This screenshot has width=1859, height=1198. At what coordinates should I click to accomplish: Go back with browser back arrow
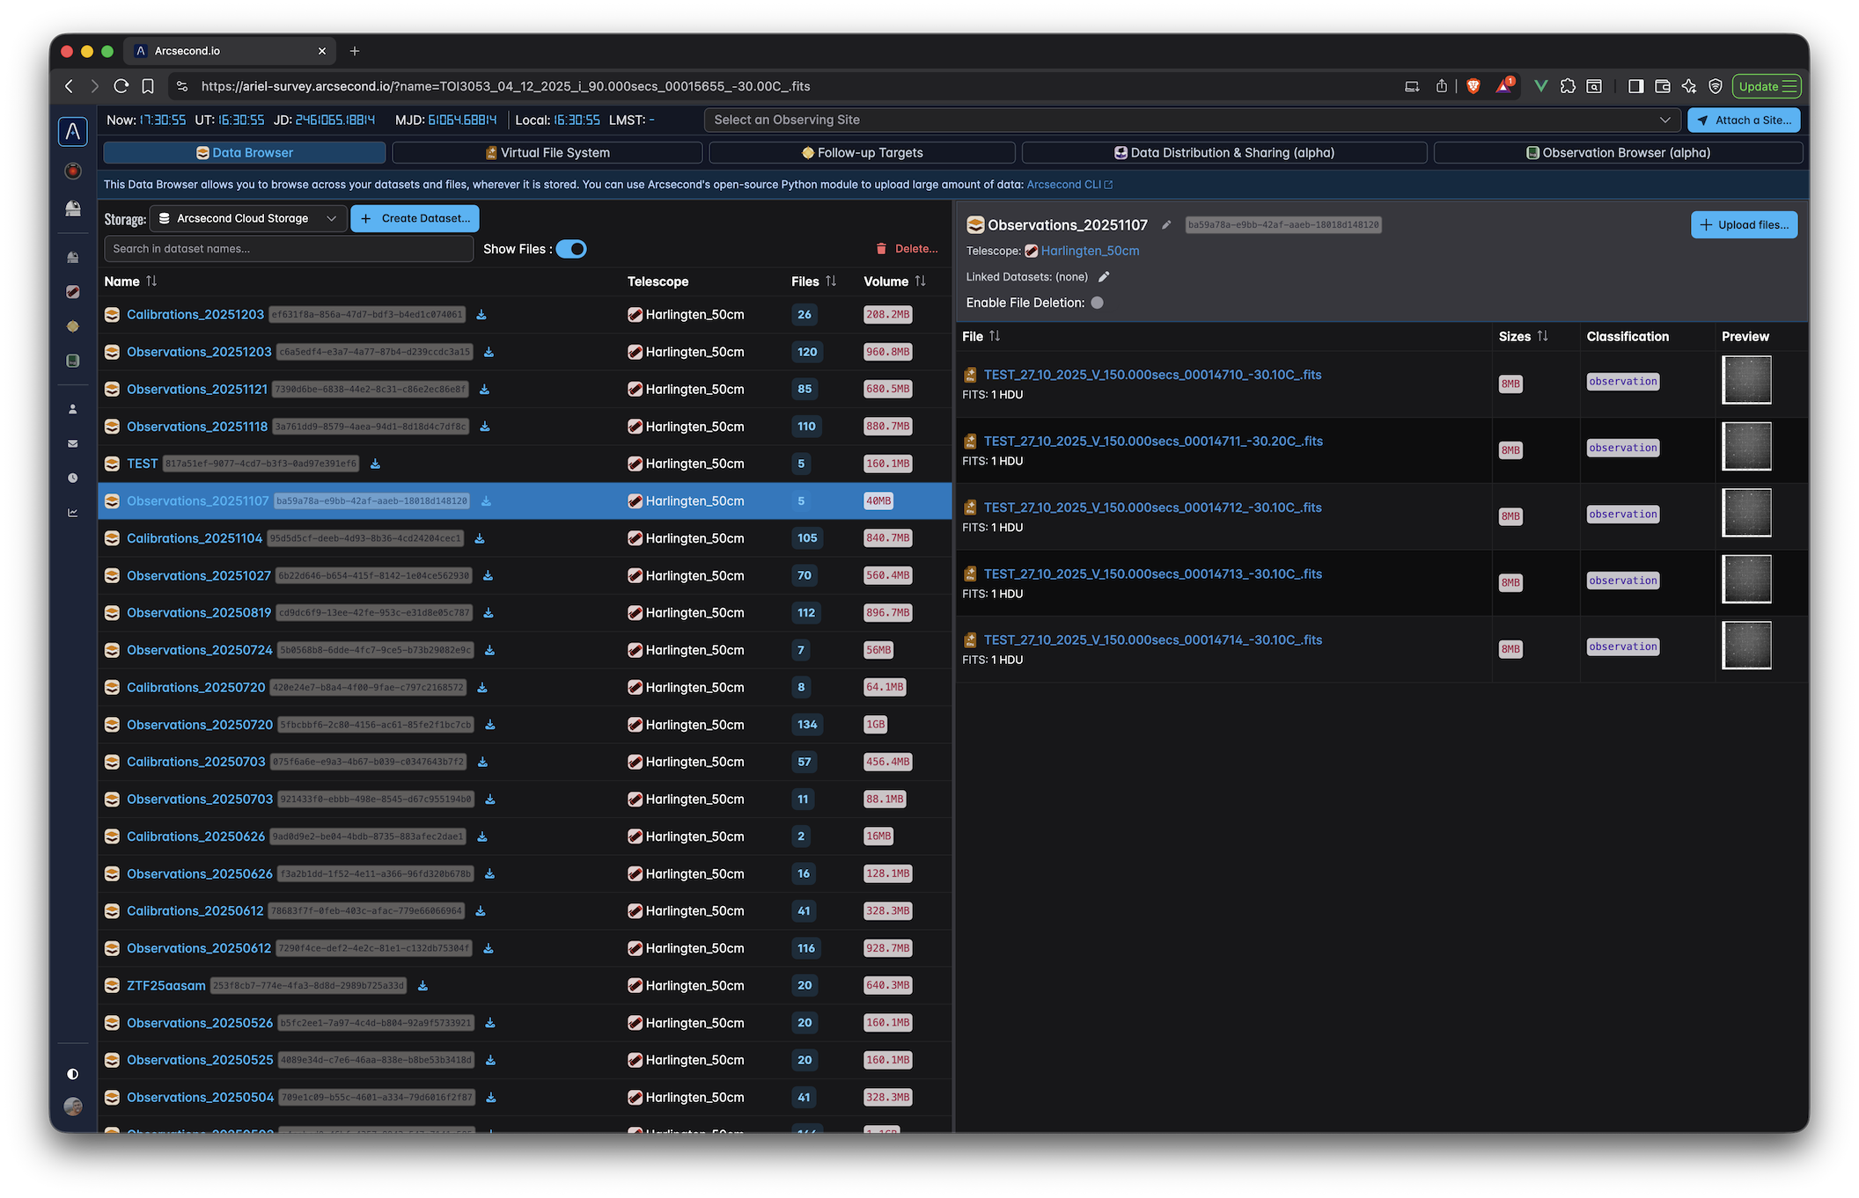point(70,86)
